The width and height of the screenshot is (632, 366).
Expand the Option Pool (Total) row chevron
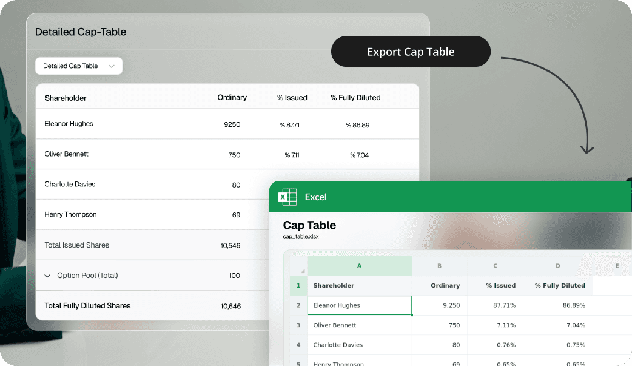[x=47, y=276]
